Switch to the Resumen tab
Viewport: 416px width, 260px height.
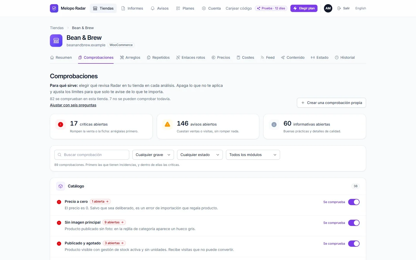pos(61,57)
